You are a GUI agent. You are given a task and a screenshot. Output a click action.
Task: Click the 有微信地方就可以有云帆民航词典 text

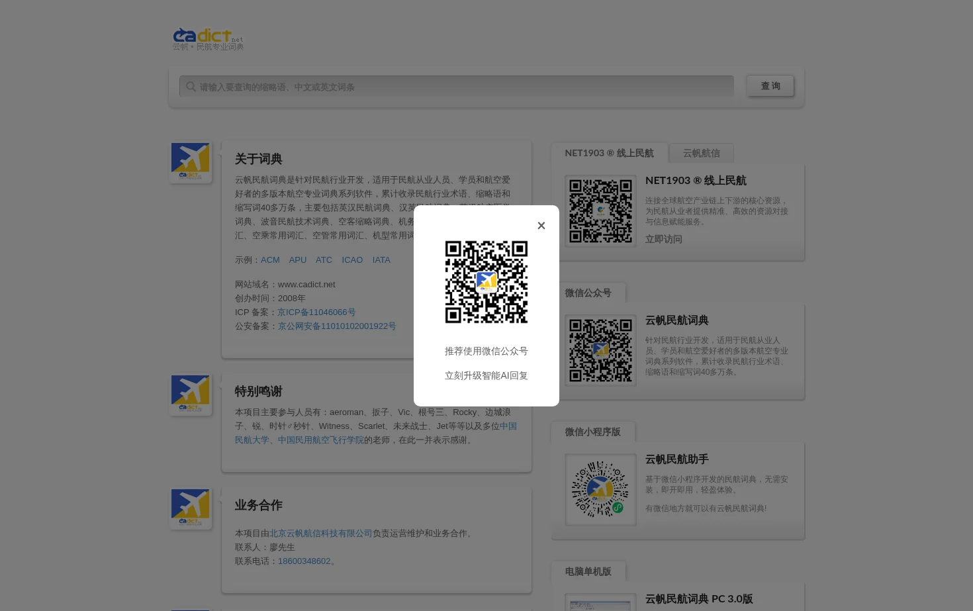[x=706, y=508]
